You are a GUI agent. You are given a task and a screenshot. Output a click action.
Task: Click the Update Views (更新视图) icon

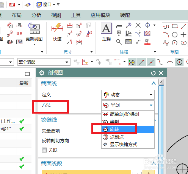(x=34, y=28)
